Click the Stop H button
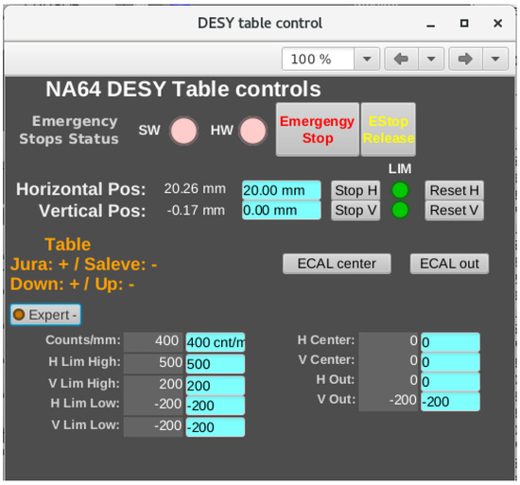Image resolution: width=520 pixels, height=485 pixels. click(355, 190)
